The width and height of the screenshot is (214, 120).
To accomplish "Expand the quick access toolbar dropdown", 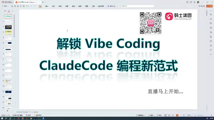I will coord(34,6).
